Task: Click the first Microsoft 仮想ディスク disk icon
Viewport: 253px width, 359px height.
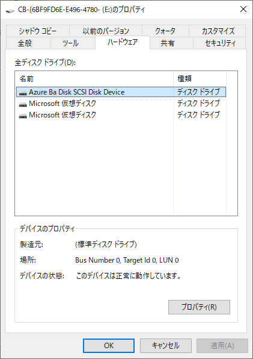Action: click(23, 104)
